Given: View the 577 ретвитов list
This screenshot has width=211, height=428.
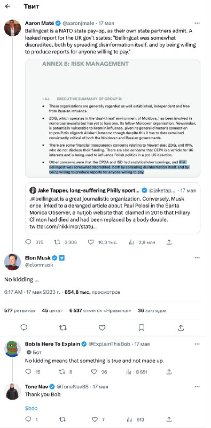Looking at the screenshot, I should 20,310.
